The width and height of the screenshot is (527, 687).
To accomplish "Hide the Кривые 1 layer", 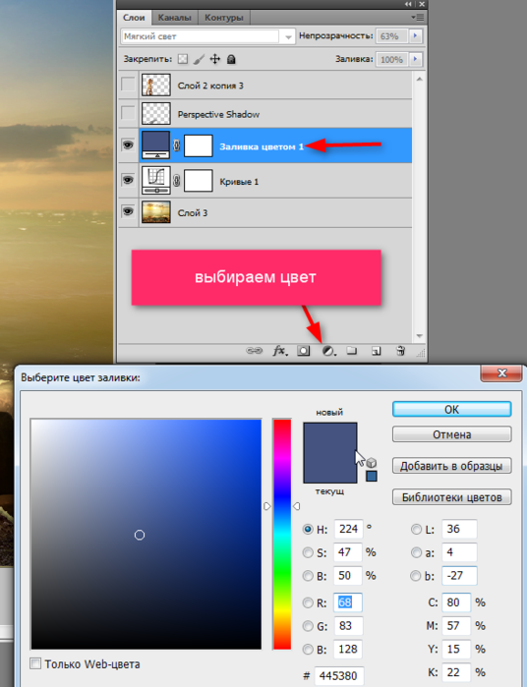I will click(x=128, y=181).
